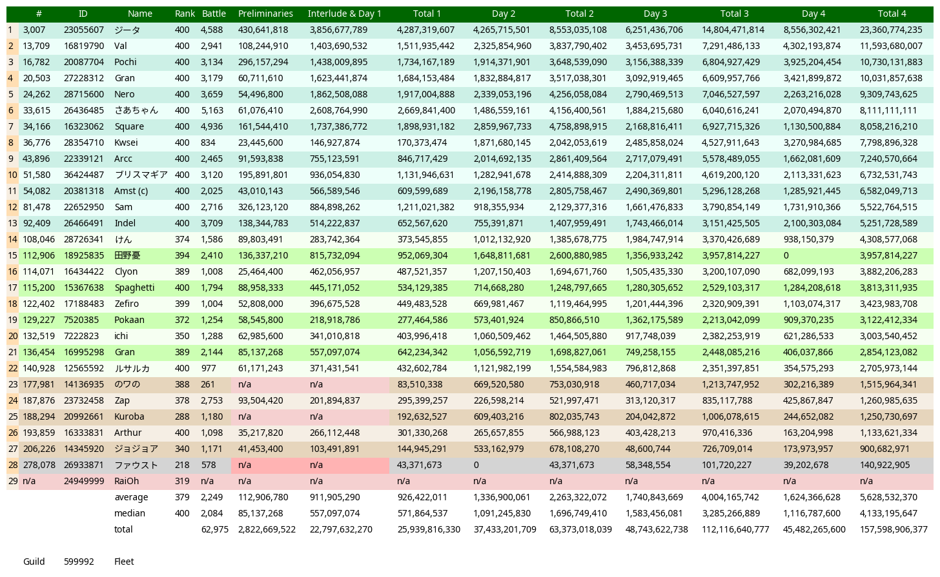Viewport: 940px width, 577px height.
Task: Click the guild ID "599992"
Action: click(79, 562)
